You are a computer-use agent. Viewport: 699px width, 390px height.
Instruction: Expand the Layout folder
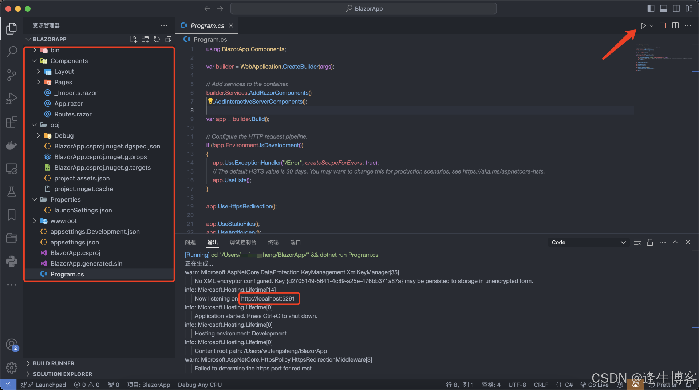click(39, 72)
